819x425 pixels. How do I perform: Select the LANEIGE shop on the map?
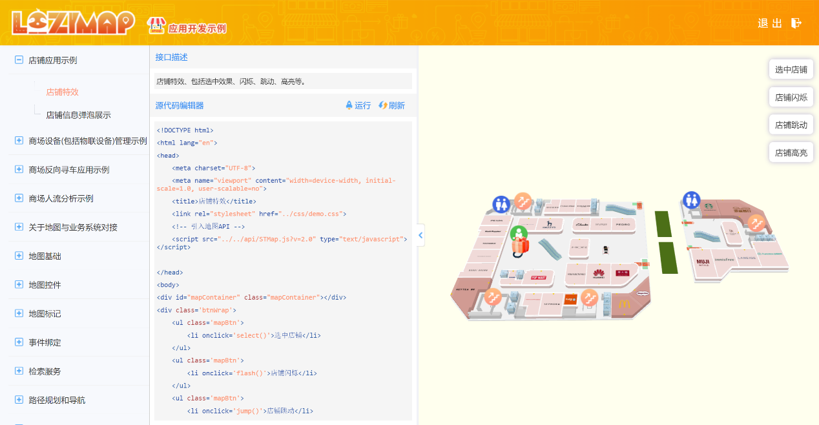pyautogui.click(x=747, y=258)
